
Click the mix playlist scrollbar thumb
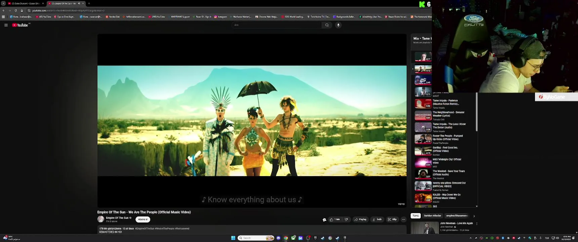click(477, 112)
